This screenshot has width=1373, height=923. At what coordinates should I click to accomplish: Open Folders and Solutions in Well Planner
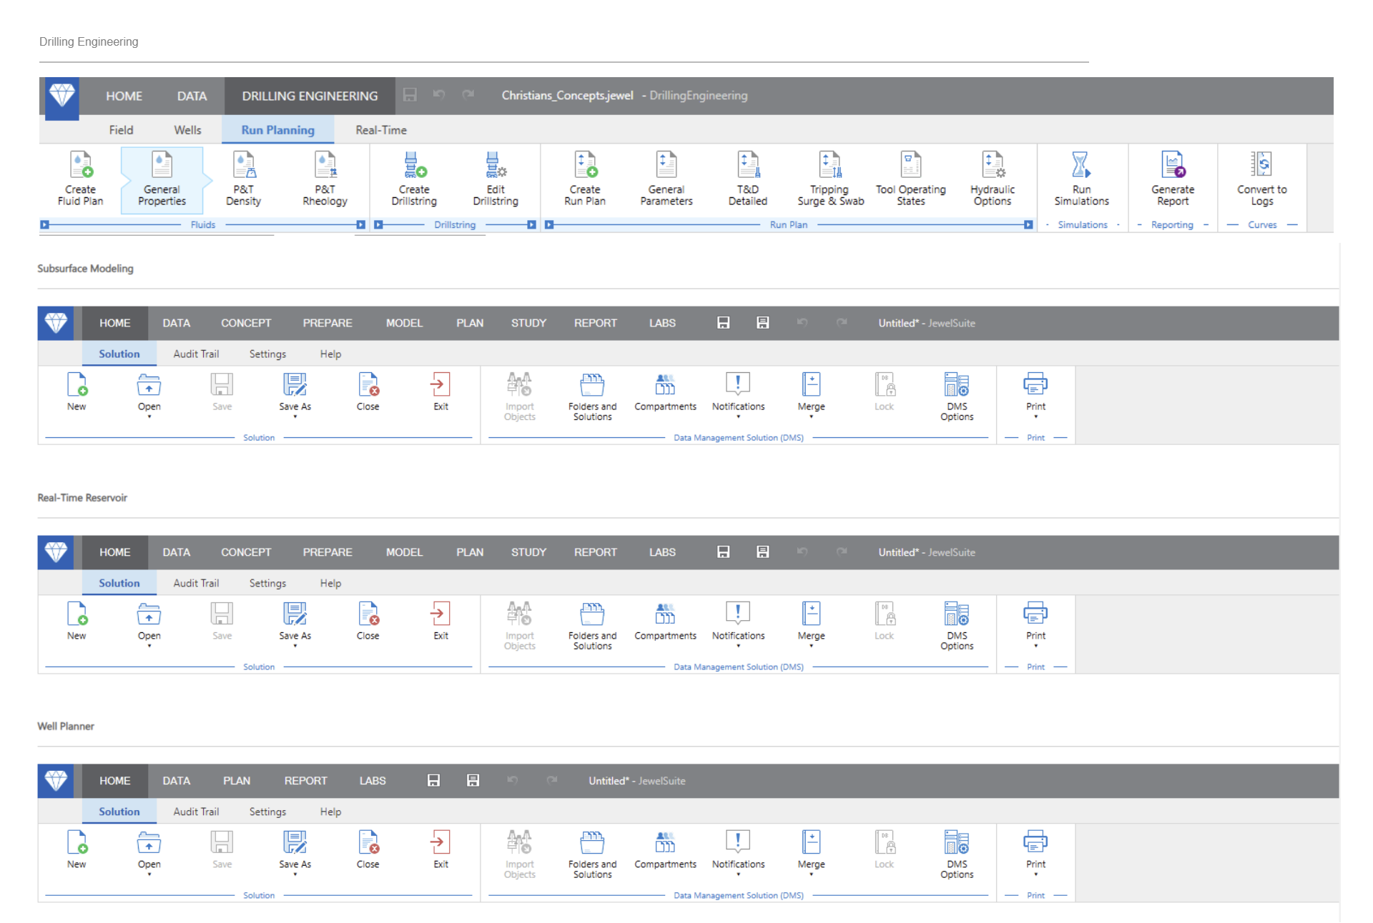[592, 854]
